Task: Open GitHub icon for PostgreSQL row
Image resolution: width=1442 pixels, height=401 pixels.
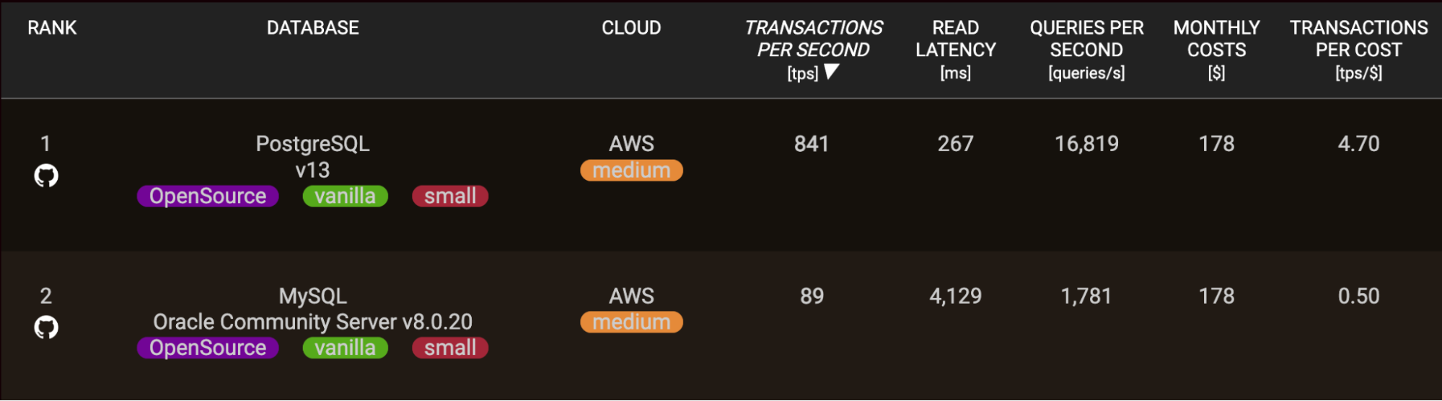Action: [46, 176]
